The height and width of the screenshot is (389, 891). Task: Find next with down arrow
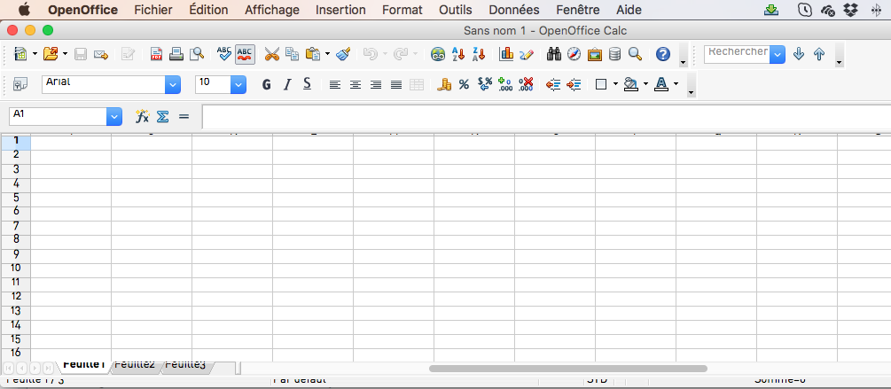[x=799, y=55]
